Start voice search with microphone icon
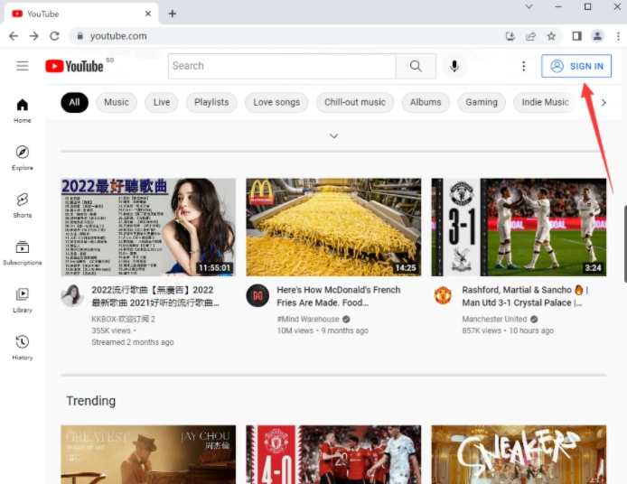 tap(454, 66)
